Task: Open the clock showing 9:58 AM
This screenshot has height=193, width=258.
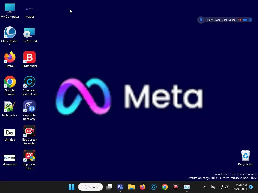Action: tap(240, 187)
